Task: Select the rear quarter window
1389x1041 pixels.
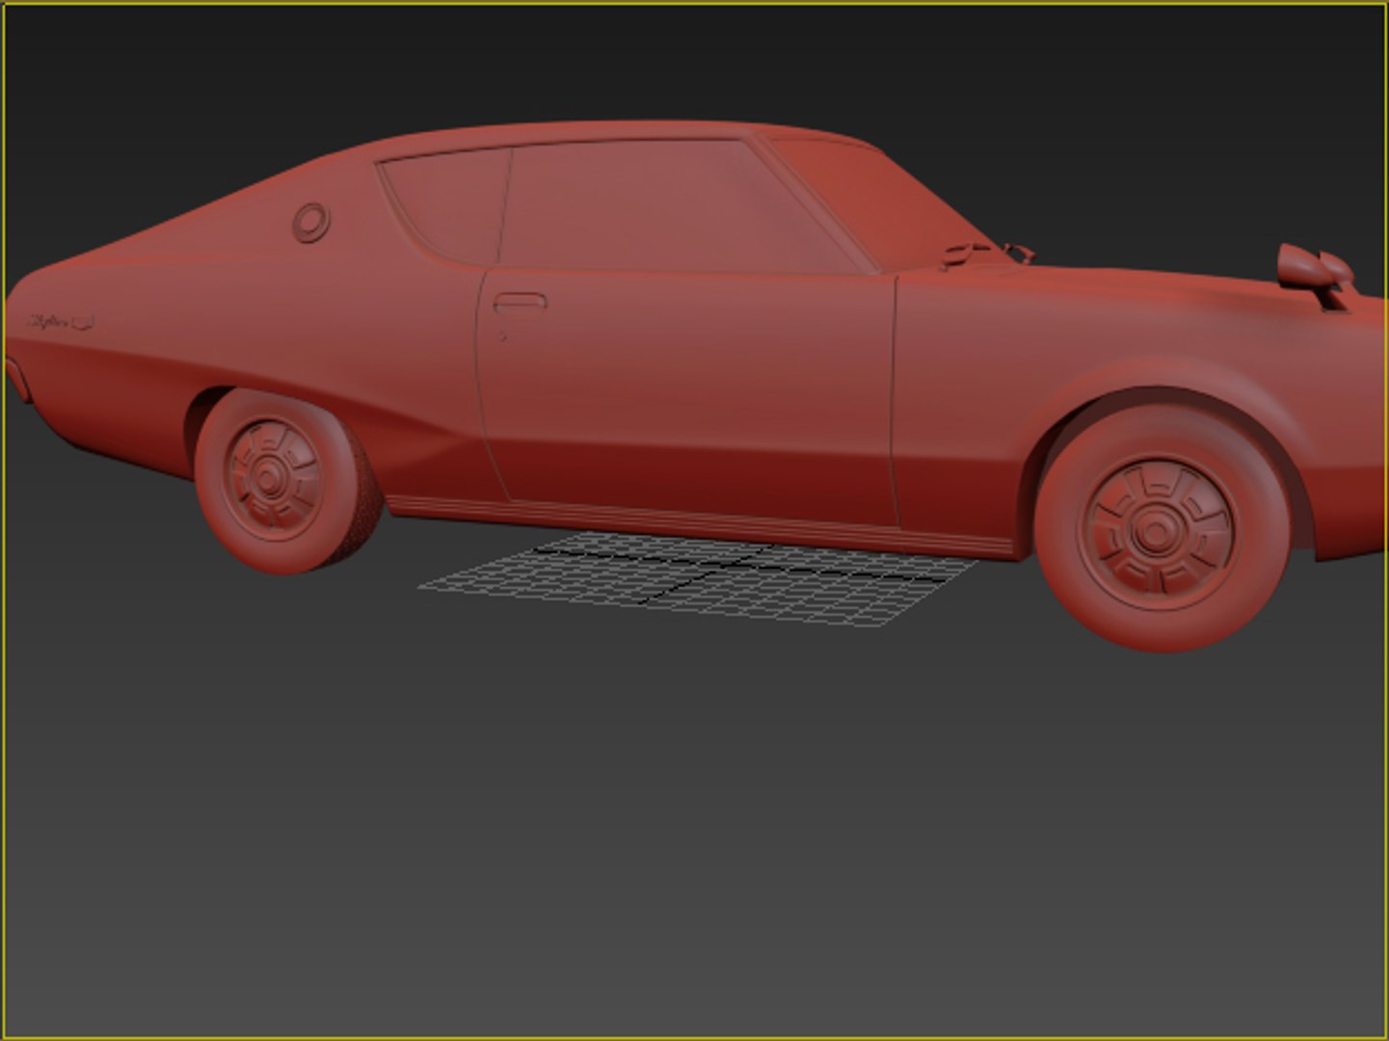Action: coord(449,205)
